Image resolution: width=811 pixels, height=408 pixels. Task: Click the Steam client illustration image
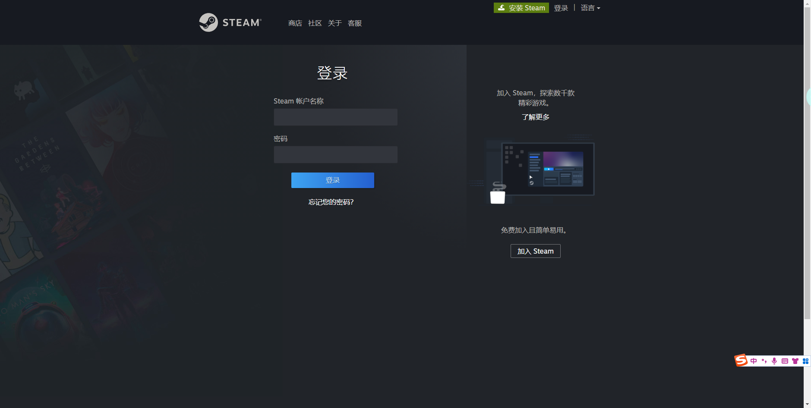(540, 169)
